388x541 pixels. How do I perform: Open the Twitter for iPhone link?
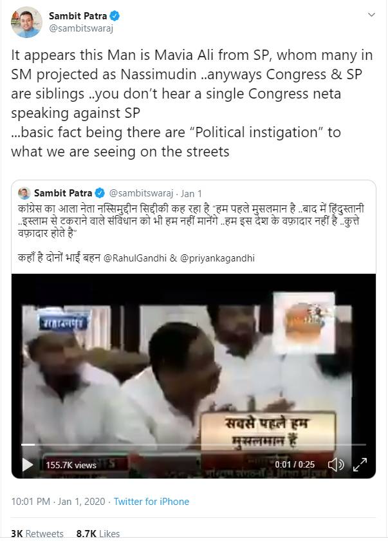pos(151,501)
